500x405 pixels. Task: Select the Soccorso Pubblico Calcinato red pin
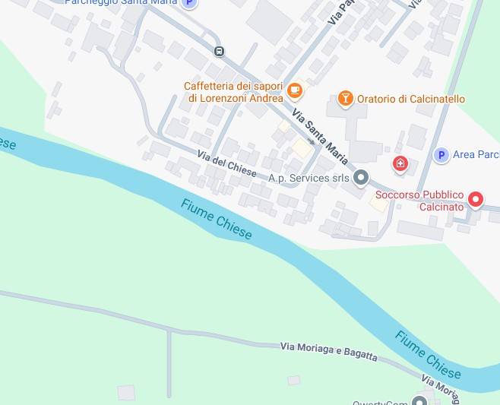(x=476, y=200)
